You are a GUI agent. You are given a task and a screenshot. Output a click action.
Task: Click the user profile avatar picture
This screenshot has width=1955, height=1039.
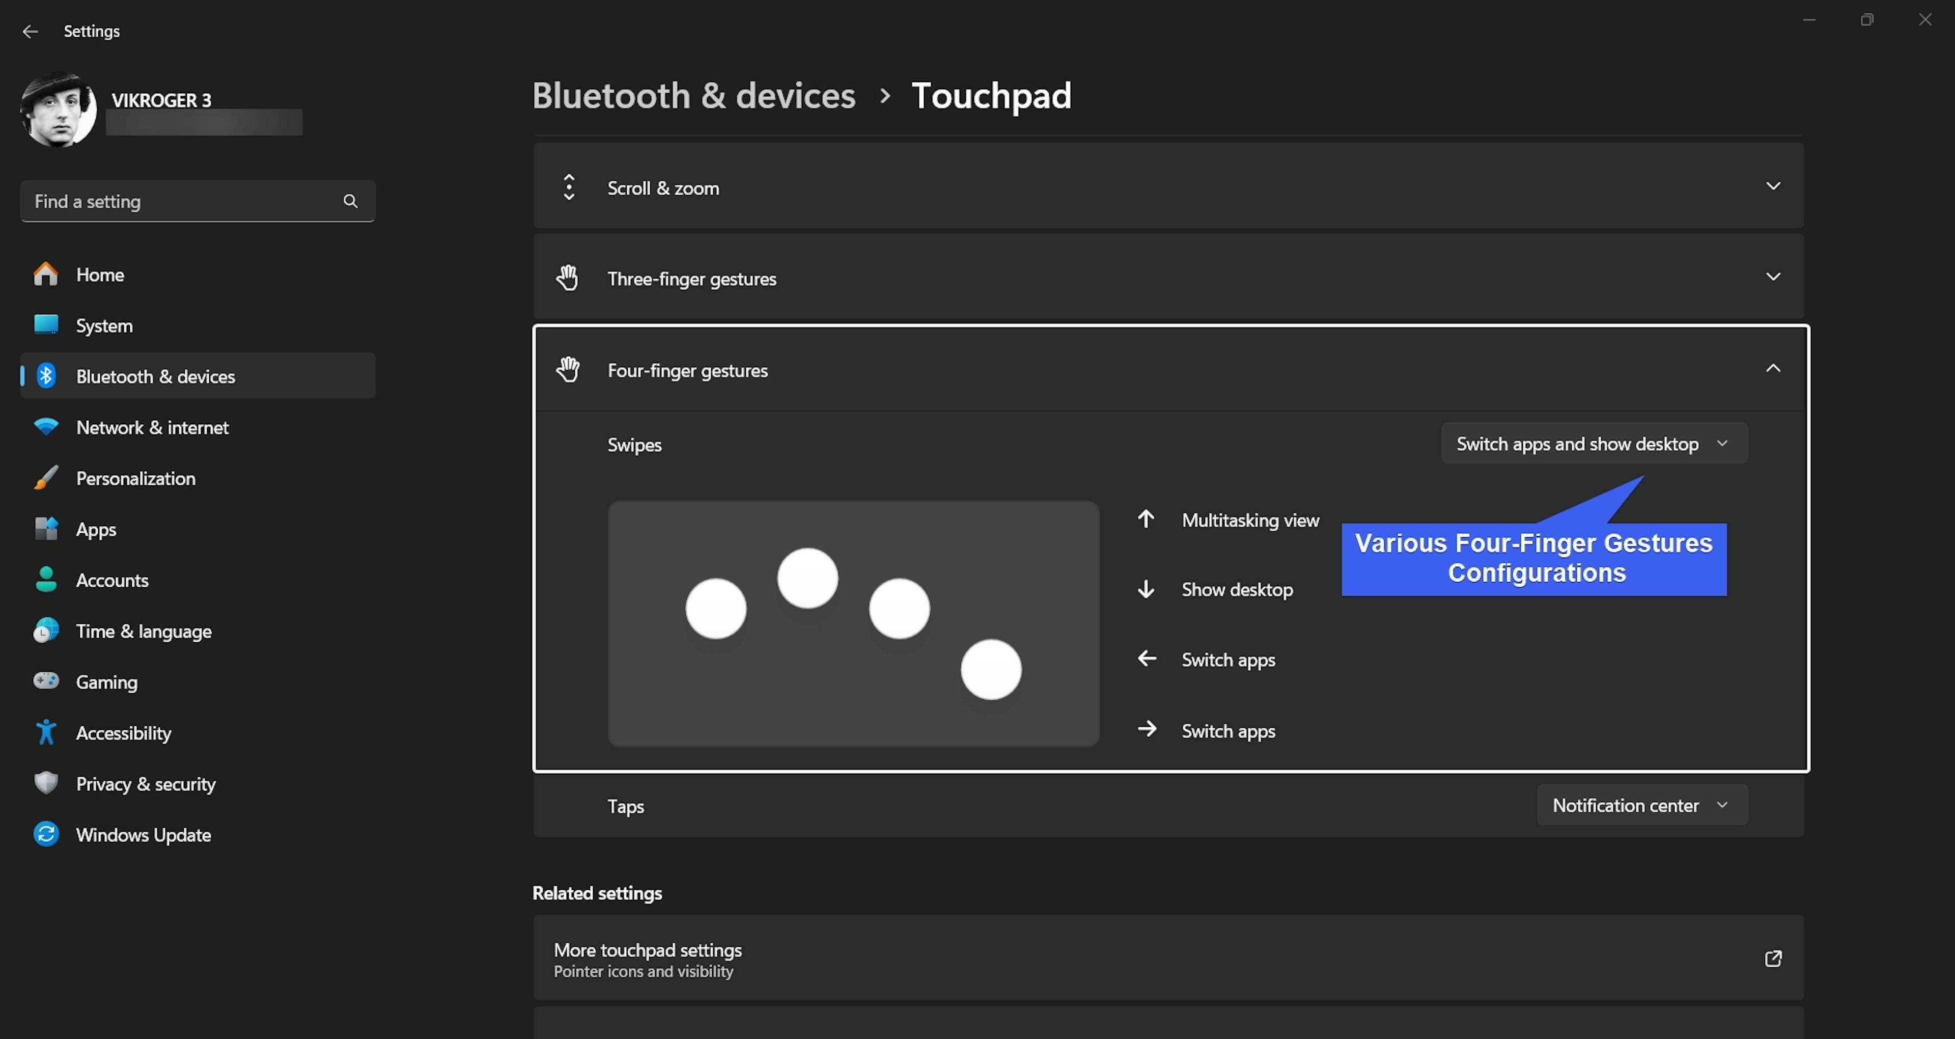59,110
